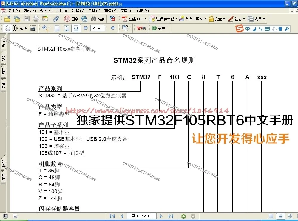Screen dimensions: 298x221
Task: Click the green previous view button
Action: [x=183, y=216]
